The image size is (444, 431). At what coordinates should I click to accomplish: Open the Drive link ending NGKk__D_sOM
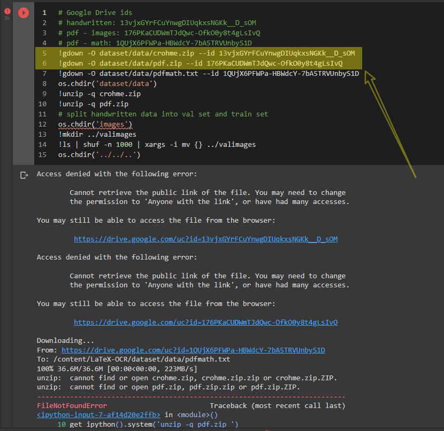[205, 239]
